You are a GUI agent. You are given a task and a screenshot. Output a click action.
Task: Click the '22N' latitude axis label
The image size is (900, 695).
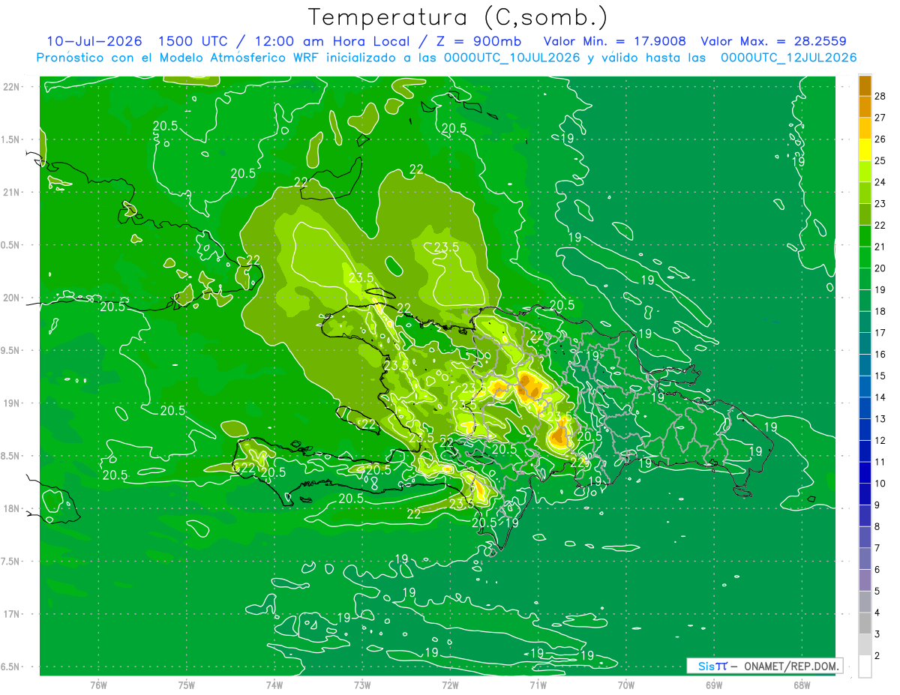pos(11,86)
